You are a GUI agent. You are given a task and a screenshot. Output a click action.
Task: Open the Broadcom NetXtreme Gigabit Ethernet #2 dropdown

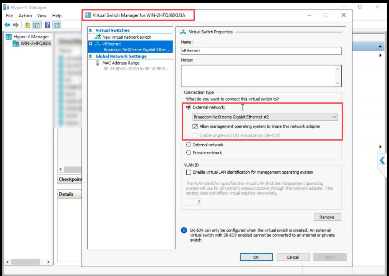[265, 117]
